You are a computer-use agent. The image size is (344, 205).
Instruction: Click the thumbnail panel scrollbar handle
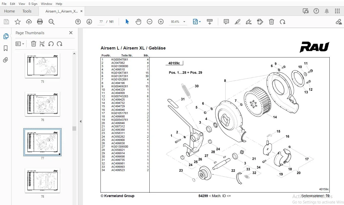74,128
